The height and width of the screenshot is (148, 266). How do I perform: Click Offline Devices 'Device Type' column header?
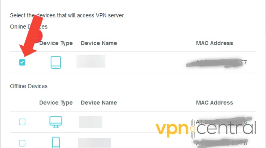[x=56, y=103]
